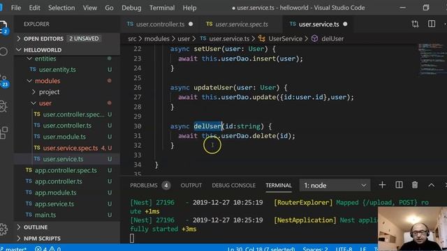Switch to user.service.spec.ts editor tab
Viewport: 447px width, 251px height.
point(241,24)
